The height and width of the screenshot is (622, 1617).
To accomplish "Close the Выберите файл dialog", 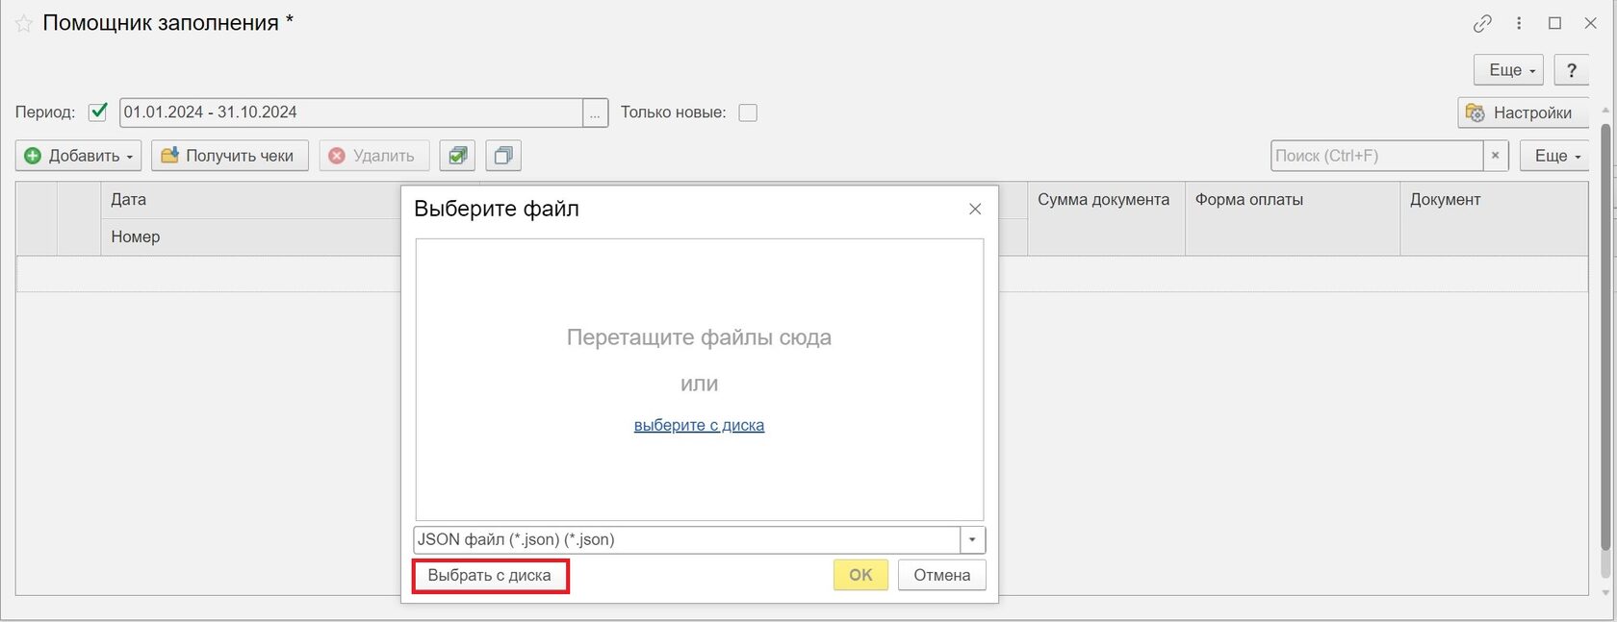I will [975, 210].
